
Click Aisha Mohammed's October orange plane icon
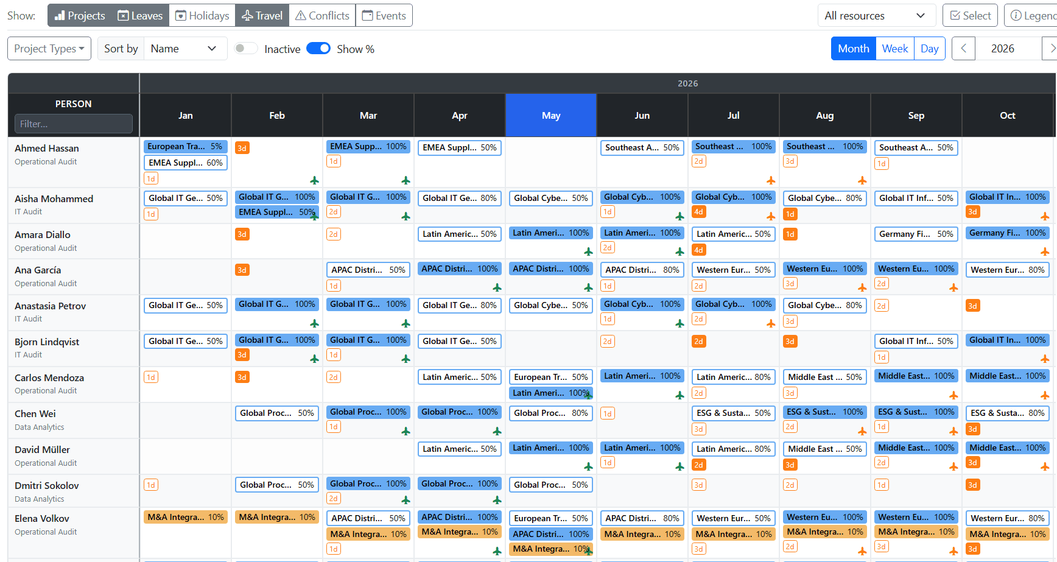pos(1045,216)
